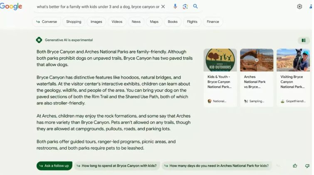Click the arrow icon in Converse chip

tap(38, 22)
